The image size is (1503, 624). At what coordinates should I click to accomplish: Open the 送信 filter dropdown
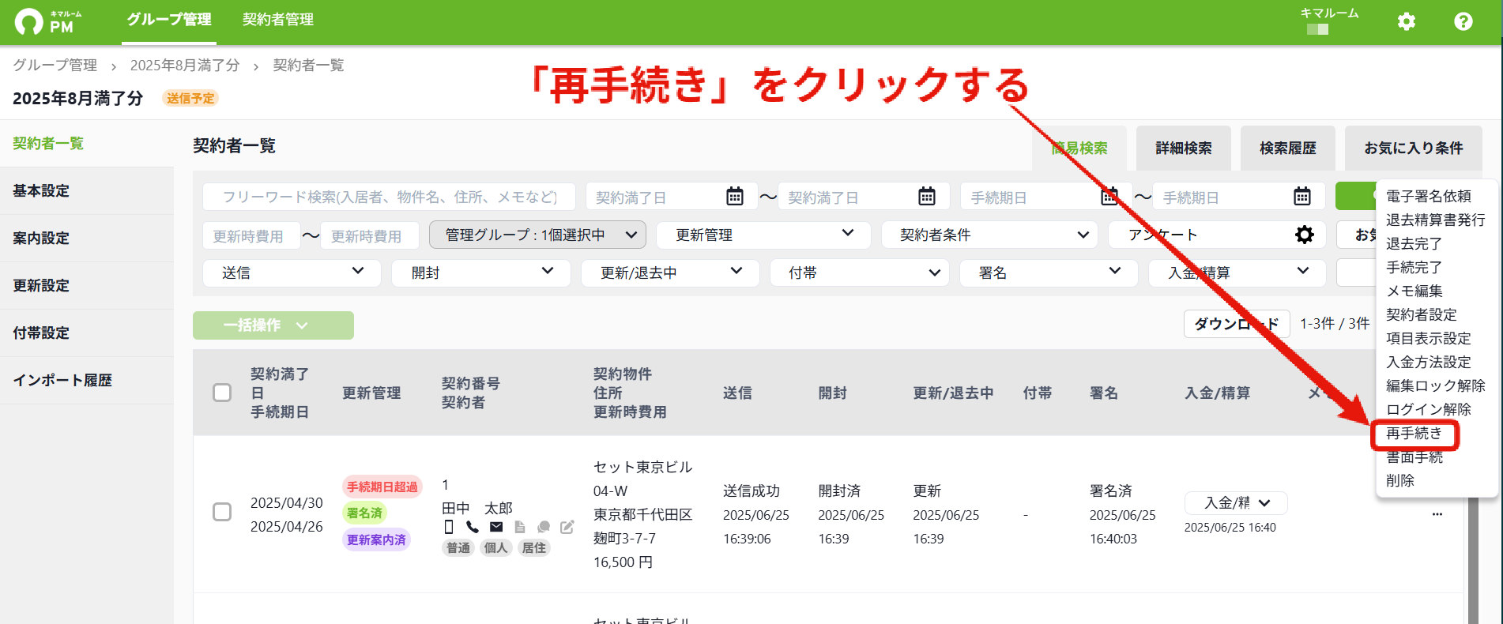(292, 273)
